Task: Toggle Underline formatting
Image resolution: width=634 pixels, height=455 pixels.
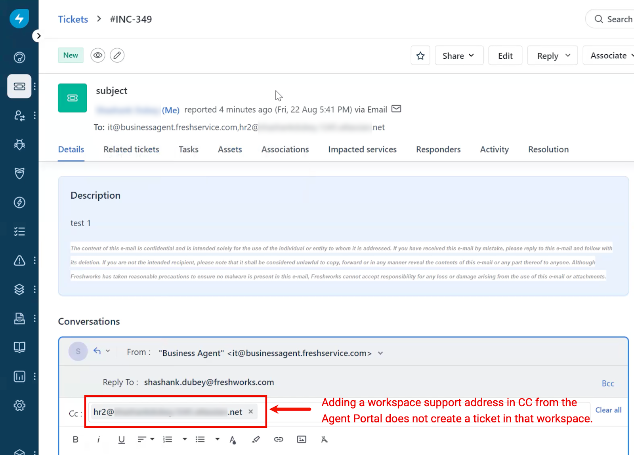Action: pos(121,439)
